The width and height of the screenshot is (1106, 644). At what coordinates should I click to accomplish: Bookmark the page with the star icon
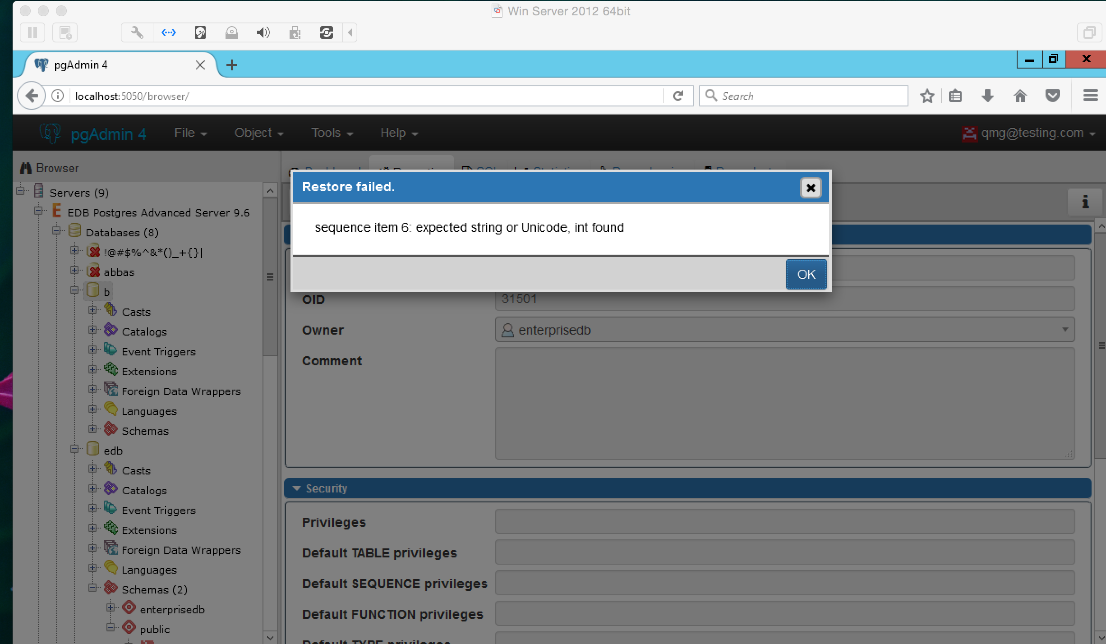(x=927, y=96)
